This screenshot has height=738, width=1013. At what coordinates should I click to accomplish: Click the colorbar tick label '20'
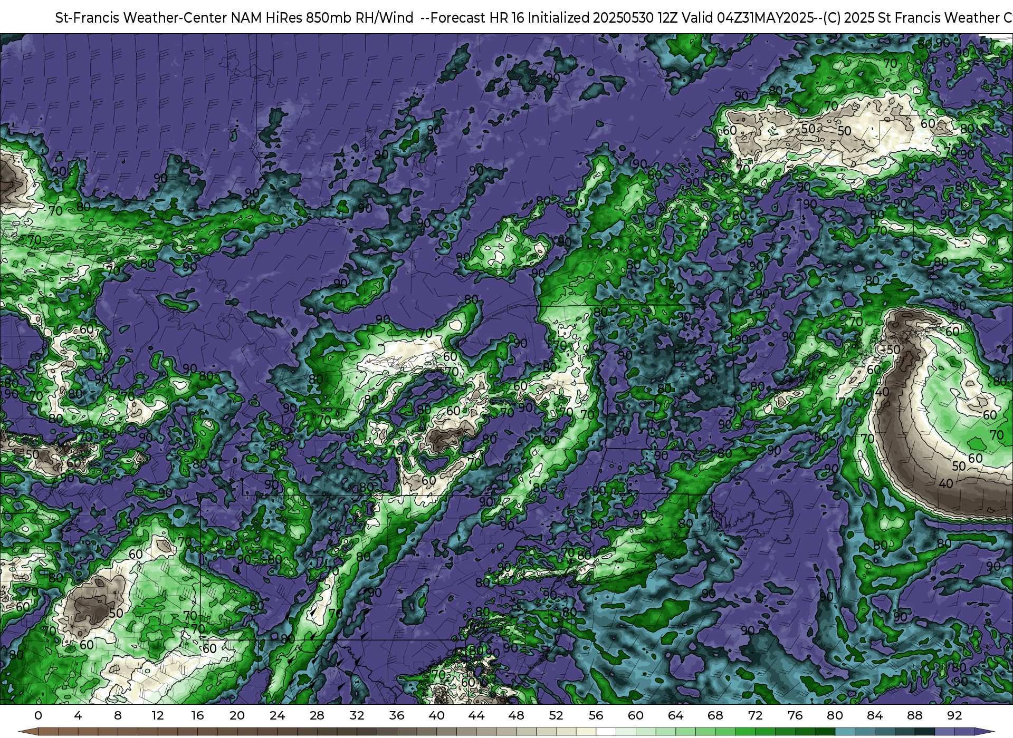click(237, 715)
